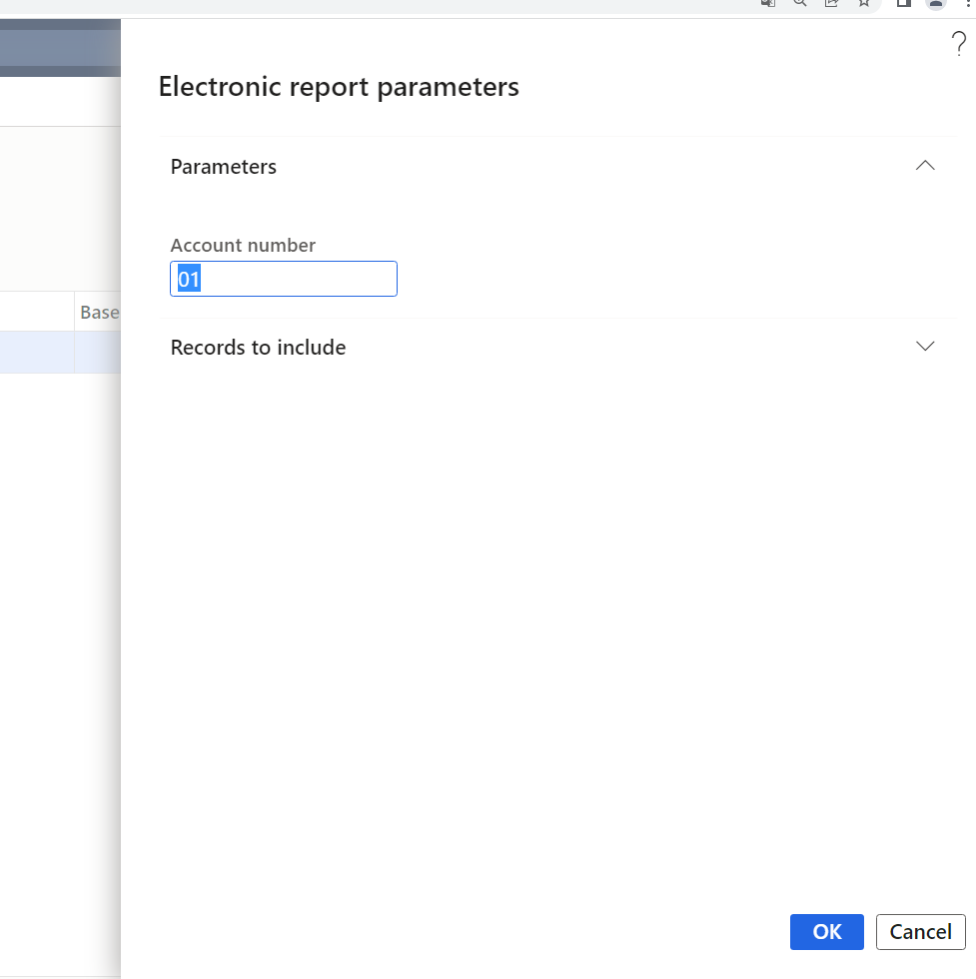This screenshot has width=976, height=979.
Task: Click the Account number input field
Action: [284, 279]
